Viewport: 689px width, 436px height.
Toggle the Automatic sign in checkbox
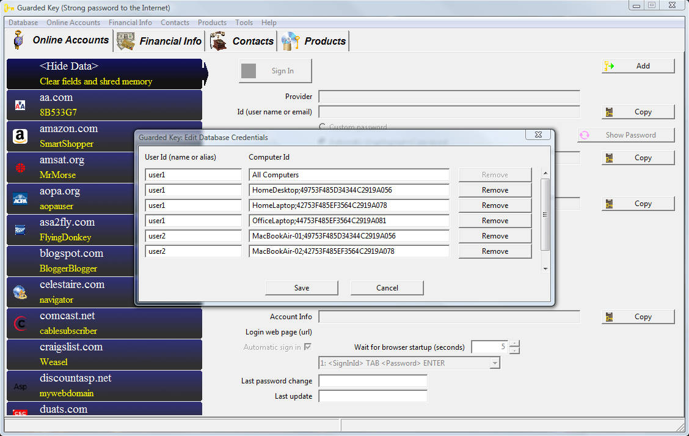tap(308, 347)
